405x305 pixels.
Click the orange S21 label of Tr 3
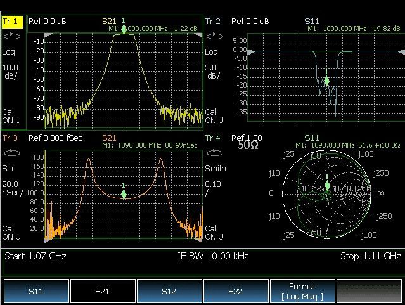pyautogui.click(x=109, y=138)
